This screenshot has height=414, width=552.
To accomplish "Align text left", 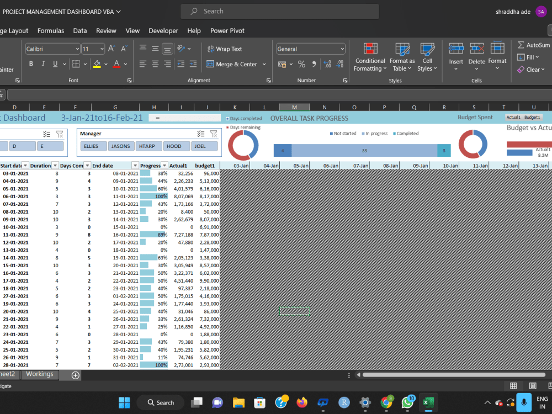I will (x=142, y=63).
